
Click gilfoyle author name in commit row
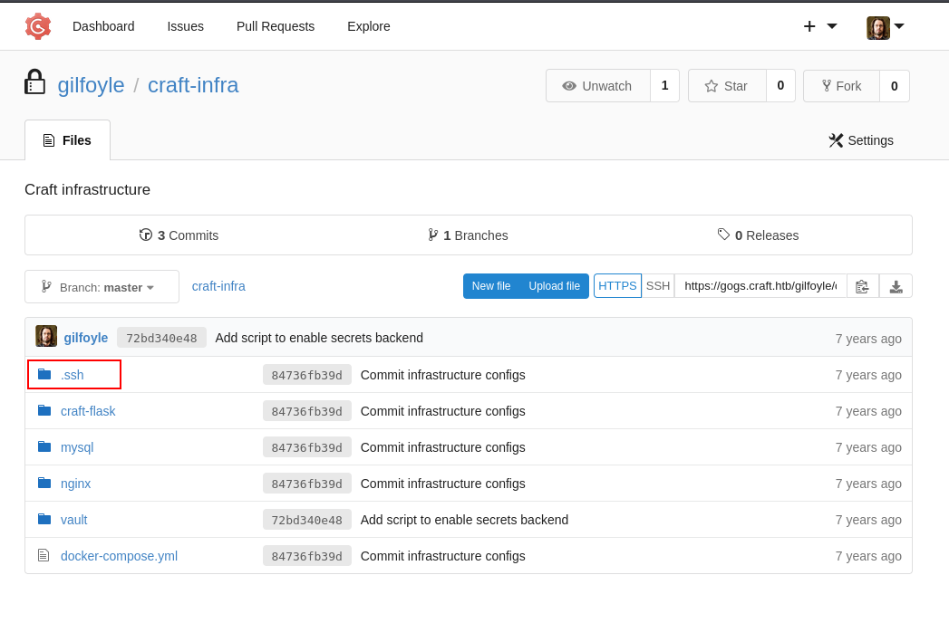point(86,338)
